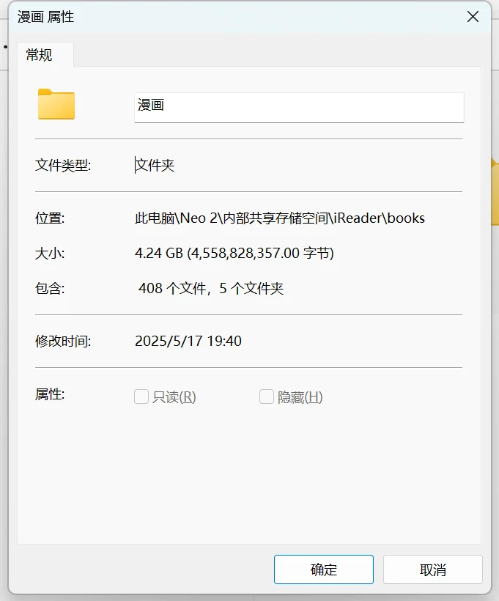This screenshot has height=601, width=499.
Task: Click the file type value 文件夹
Action: tap(155, 165)
